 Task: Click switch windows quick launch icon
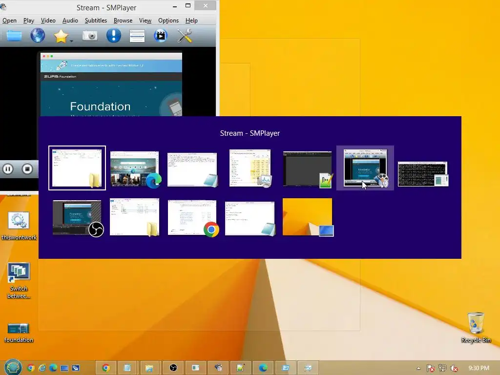[x=76, y=368]
